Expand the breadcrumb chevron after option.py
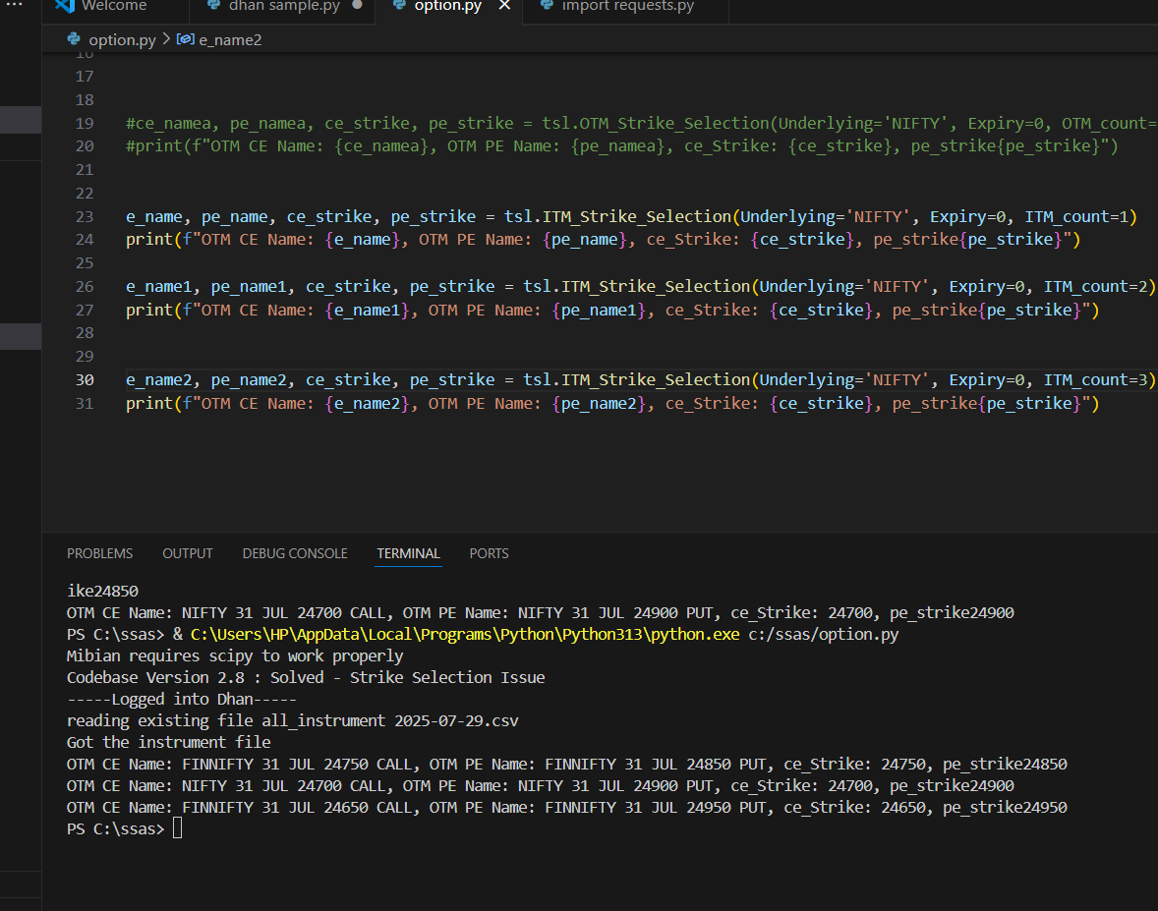Screen dimensions: 1158x911 (x=166, y=39)
